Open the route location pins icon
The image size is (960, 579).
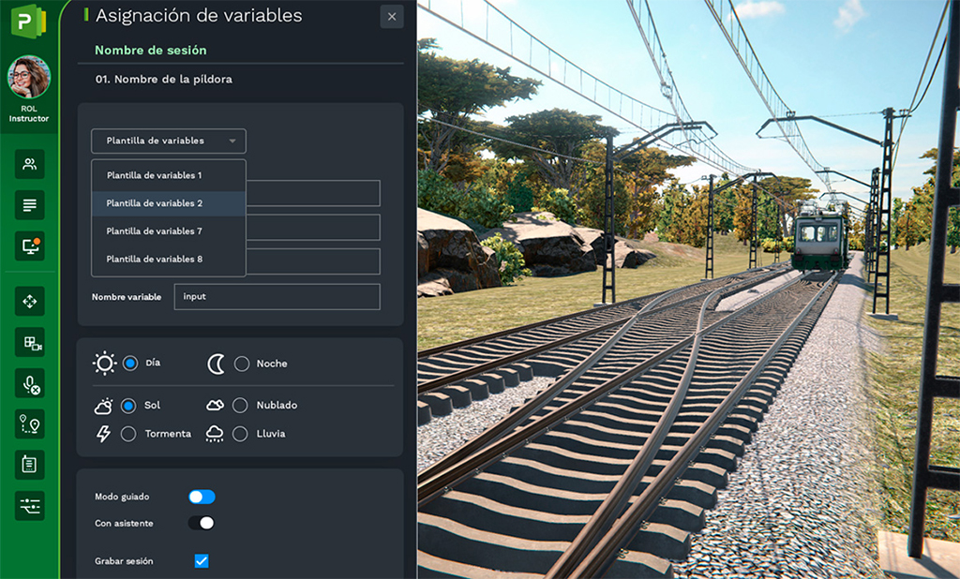coord(29,424)
